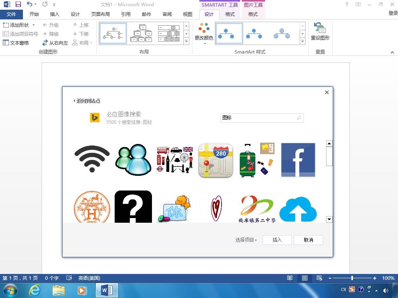Click the magnifier search icon
The image size is (398, 298).
[x=299, y=118]
